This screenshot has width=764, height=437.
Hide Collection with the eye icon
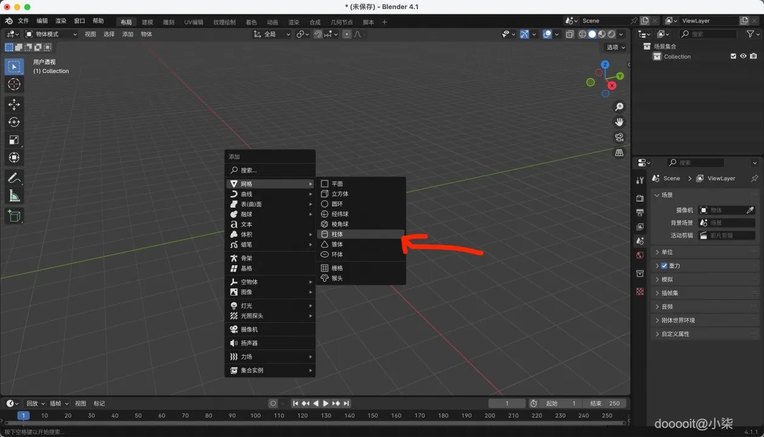click(743, 56)
